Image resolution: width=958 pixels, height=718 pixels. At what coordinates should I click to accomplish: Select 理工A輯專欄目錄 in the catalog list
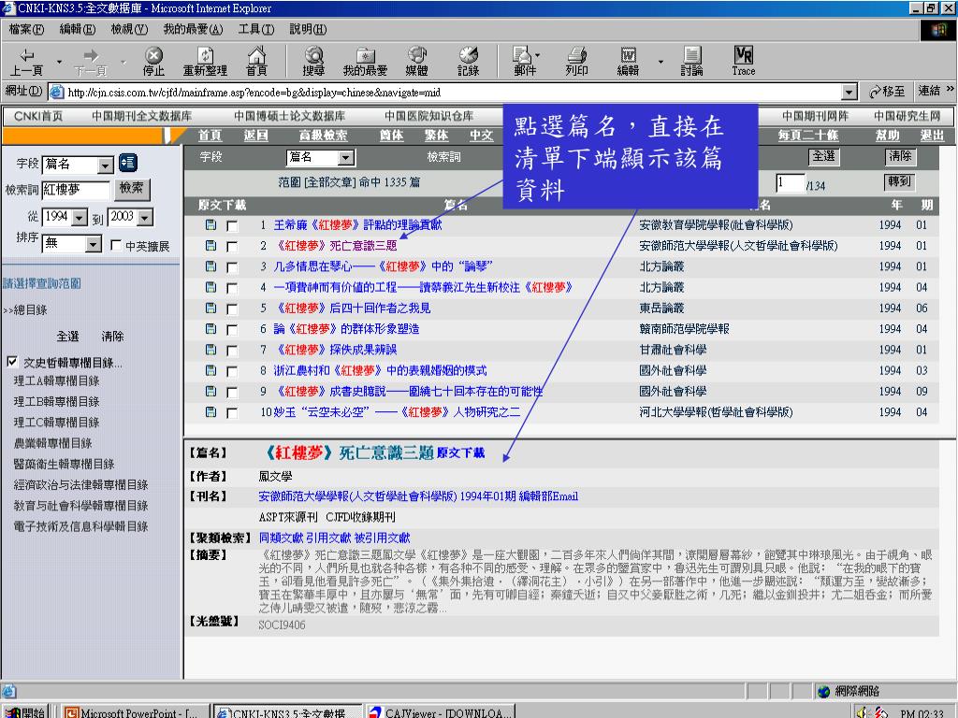tap(56, 381)
